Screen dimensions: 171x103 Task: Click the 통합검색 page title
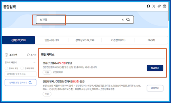point(9,7)
